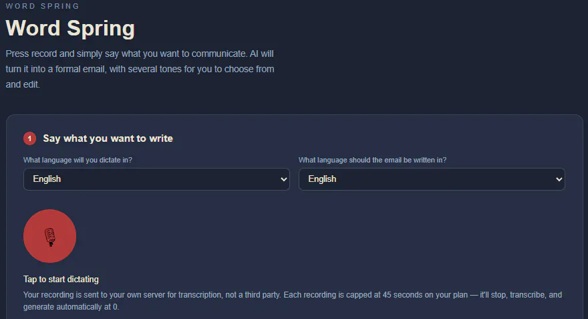Screen dimensions: 588x319
Task: Open the email language dropdown showing English
Action: 432,179
